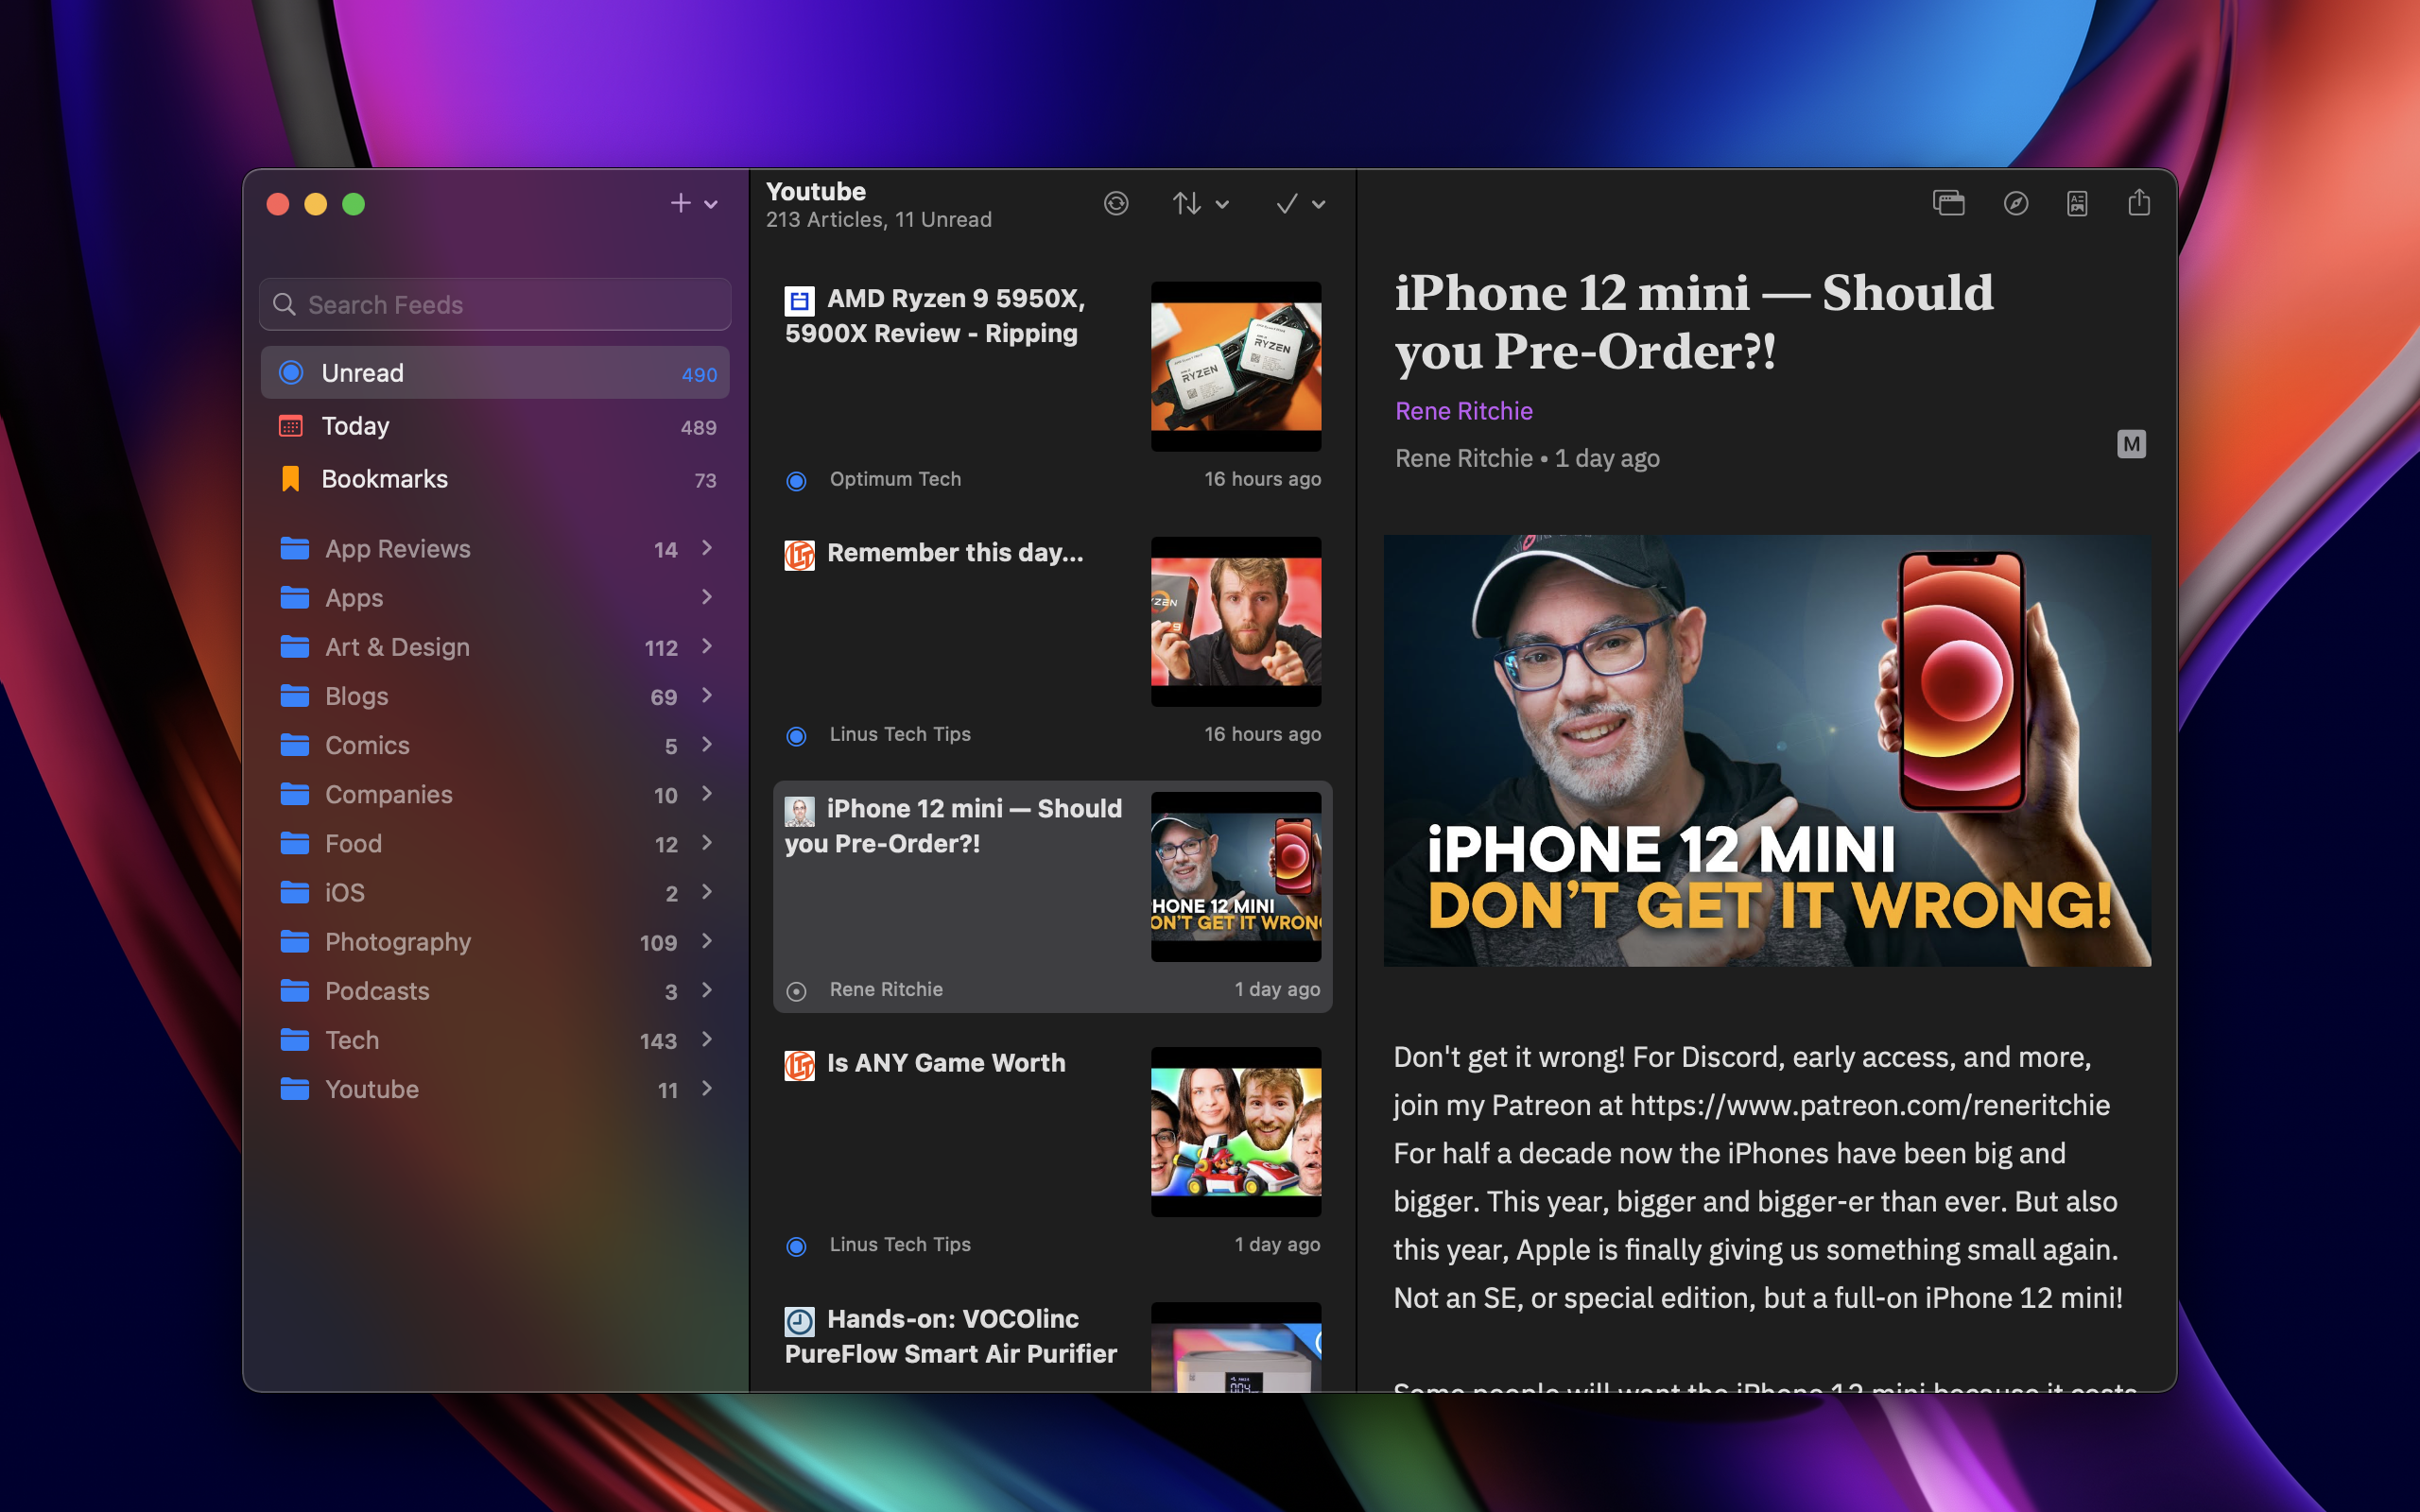The height and width of the screenshot is (1512, 2420).
Task: Open the Art & Design folder
Action: pyautogui.click(x=495, y=646)
